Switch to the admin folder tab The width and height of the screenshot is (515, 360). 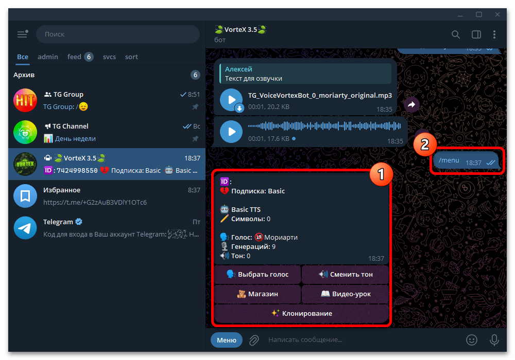click(x=48, y=57)
